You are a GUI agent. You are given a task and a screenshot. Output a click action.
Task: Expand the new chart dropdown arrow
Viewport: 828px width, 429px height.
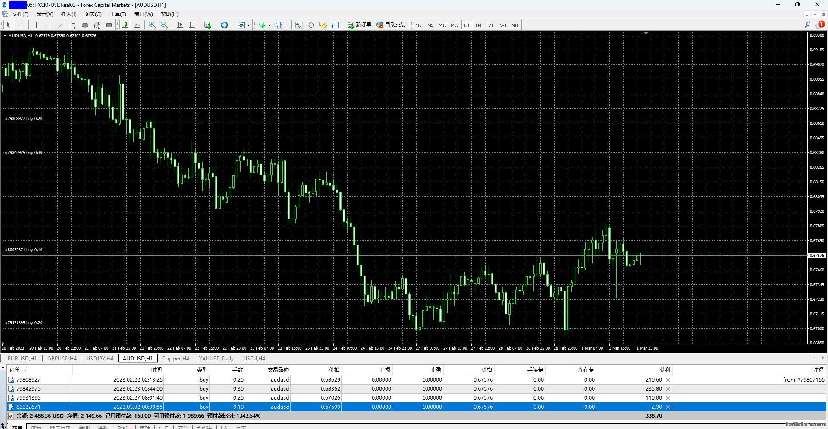click(269, 25)
